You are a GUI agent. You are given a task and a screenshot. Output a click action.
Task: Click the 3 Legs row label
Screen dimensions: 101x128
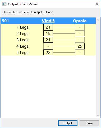22,40
